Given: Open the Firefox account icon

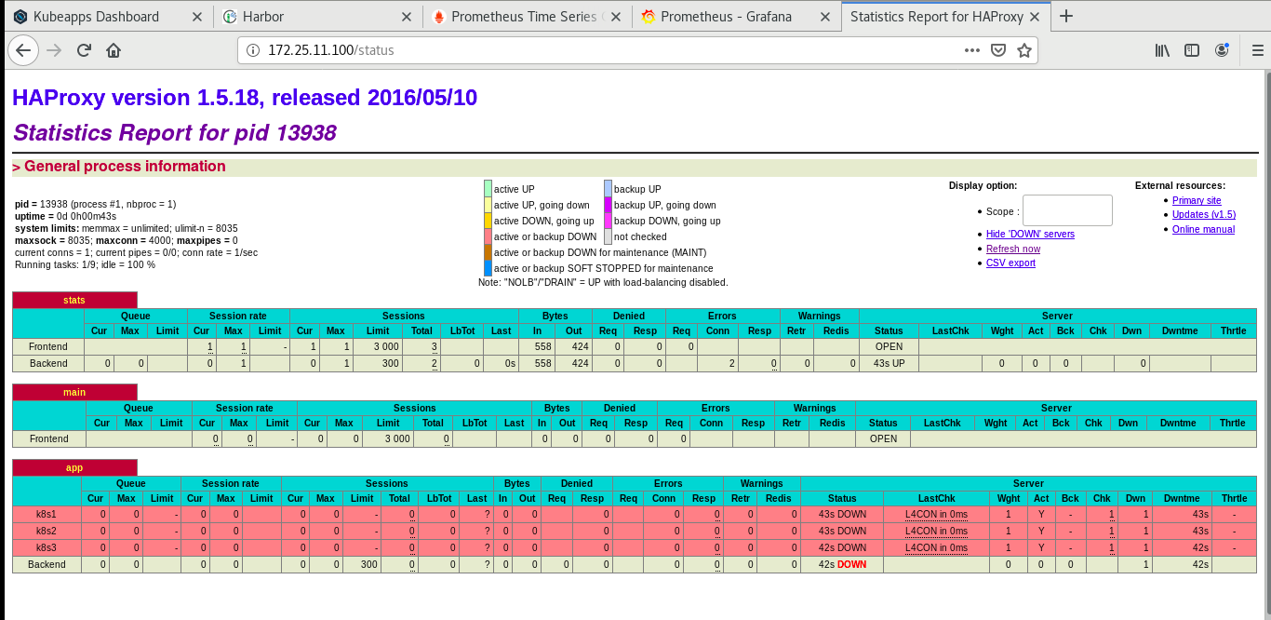Looking at the screenshot, I should [1222, 50].
